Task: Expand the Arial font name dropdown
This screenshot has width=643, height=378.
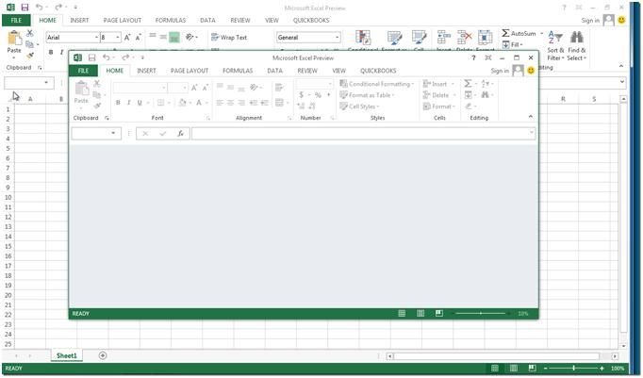Action: [95, 38]
